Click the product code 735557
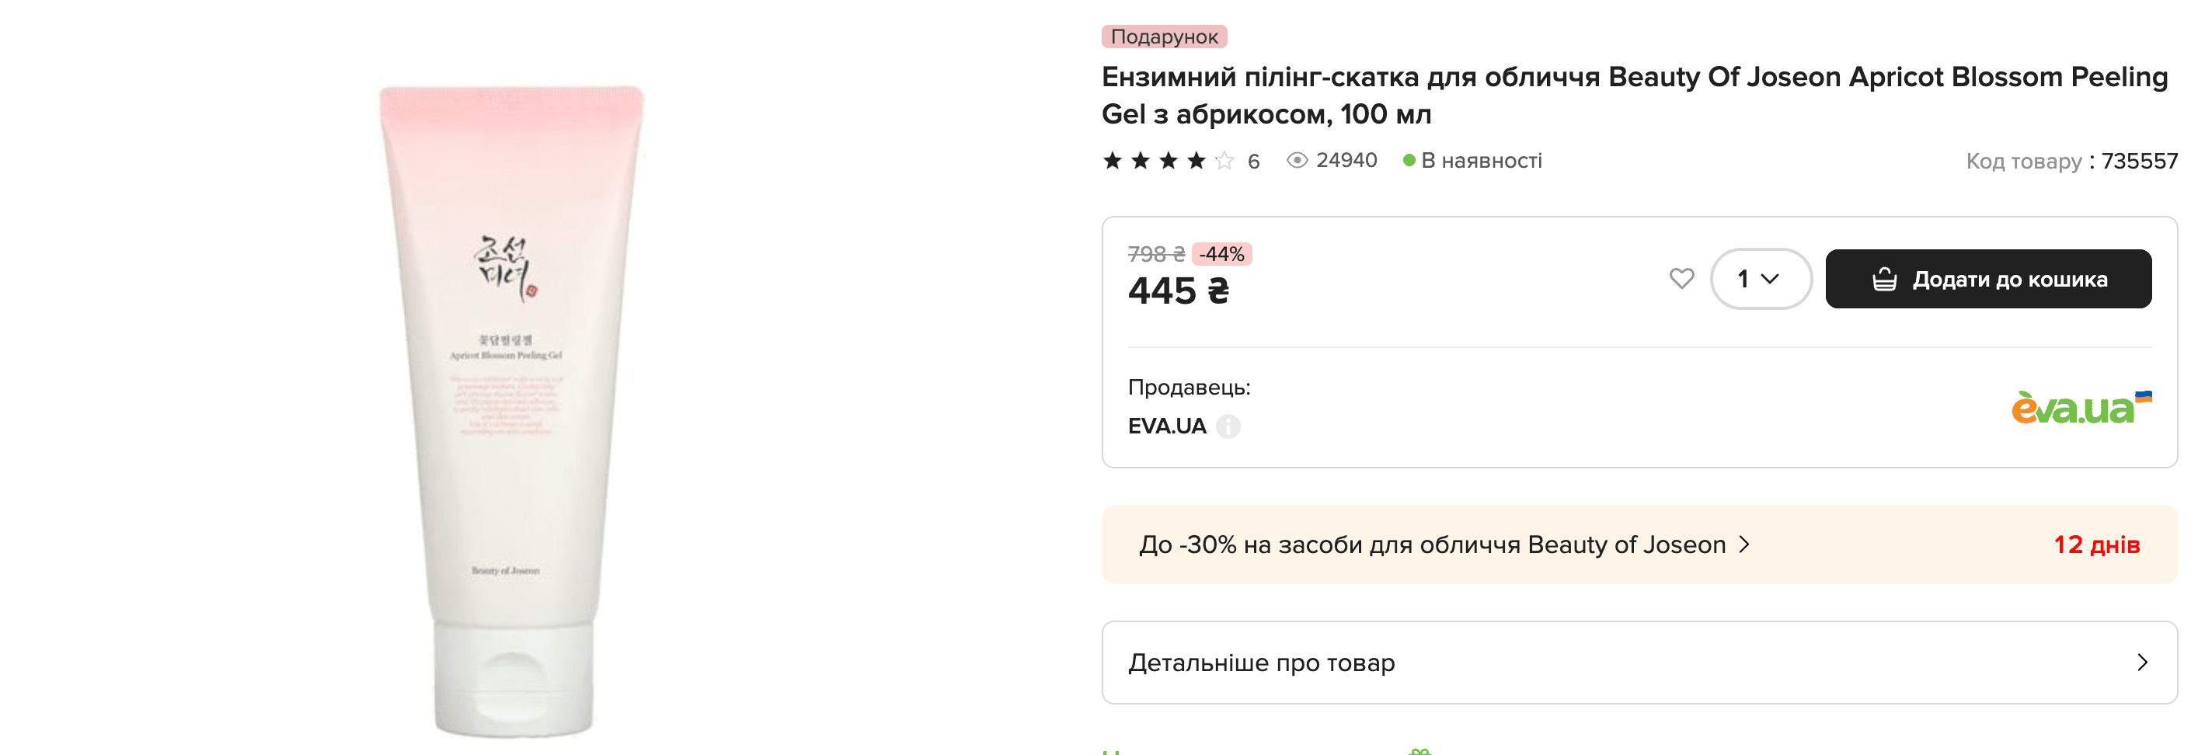Image resolution: width=2191 pixels, height=755 pixels. (x=2138, y=162)
